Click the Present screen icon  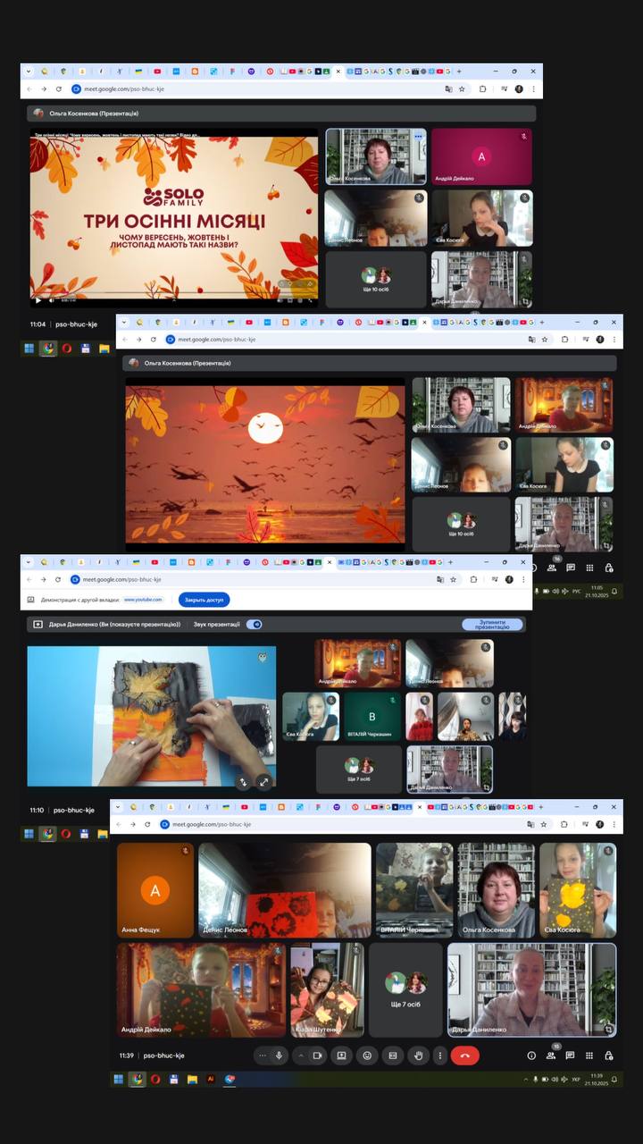click(x=341, y=1056)
